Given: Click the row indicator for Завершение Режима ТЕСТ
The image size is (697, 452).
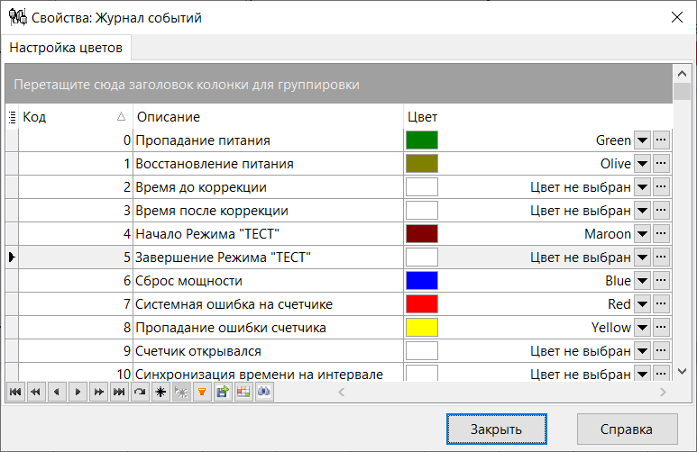Looking at the screenshot, I should 12,258.
